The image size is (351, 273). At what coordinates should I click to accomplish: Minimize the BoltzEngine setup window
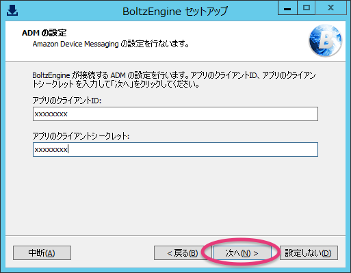coord(287,8)
